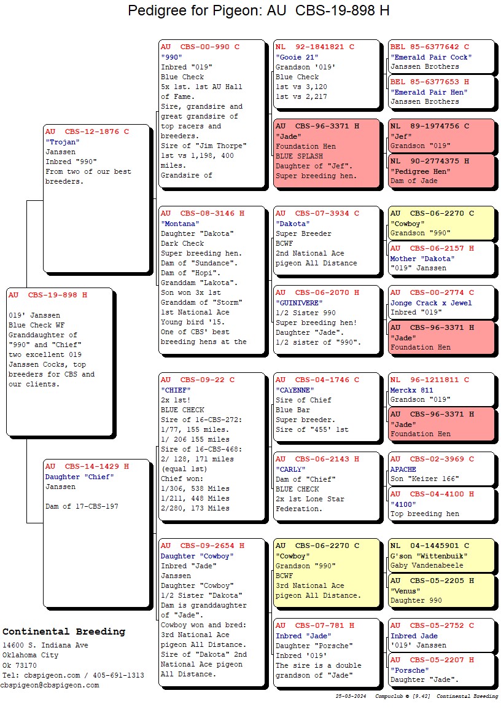Select the pink "Jef" NL 89-1974756 box
This screenshot has width=501, height=720.
tap(441, 136)
